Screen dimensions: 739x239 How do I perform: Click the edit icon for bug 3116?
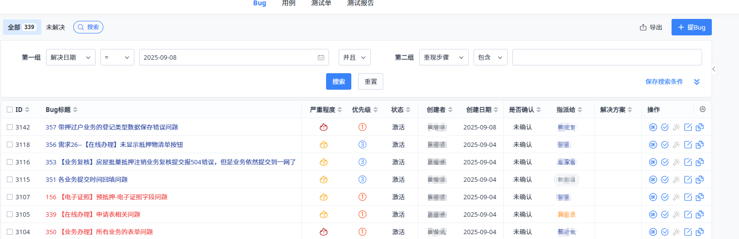click(x=688, y=162)
